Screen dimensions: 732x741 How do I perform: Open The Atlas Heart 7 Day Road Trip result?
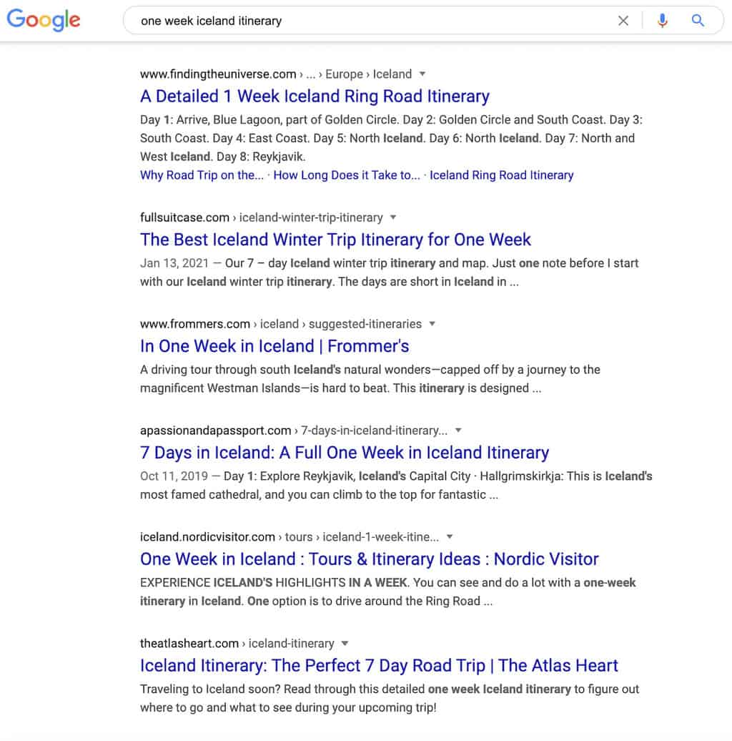coord(379,665)
